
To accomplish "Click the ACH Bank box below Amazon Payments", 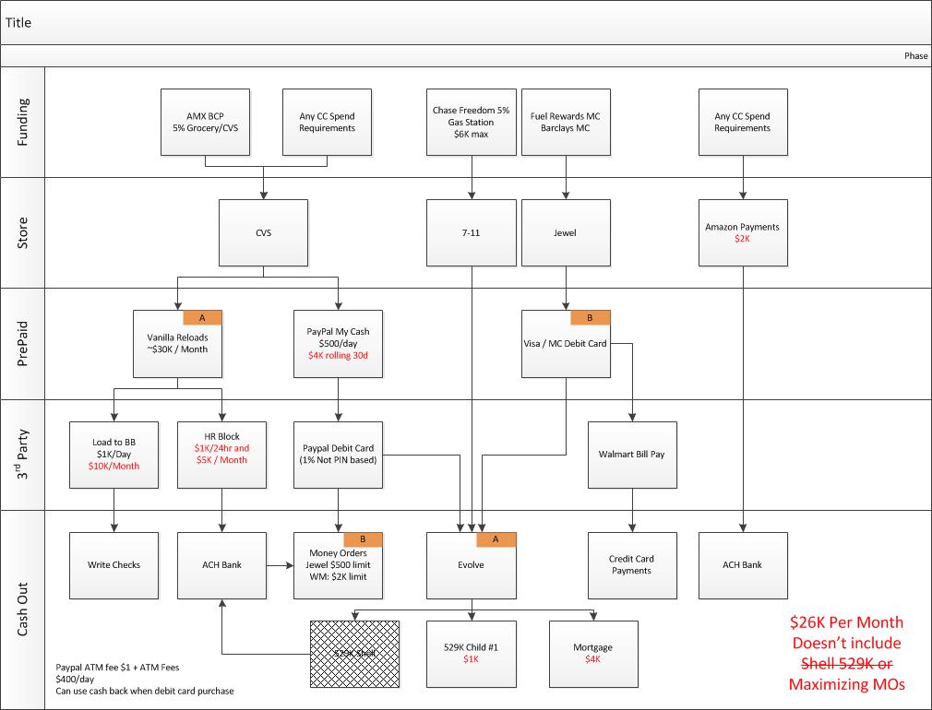I will pyautogui.click(x=743, y=565).
